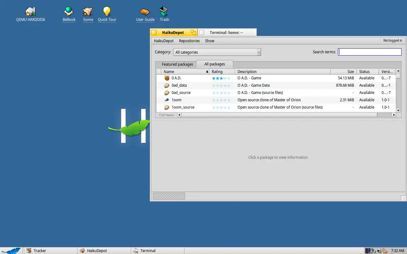This screenshot has height=254, width=407.
Task: Sort by Name column header arrow
Action: tap(207, 72)
